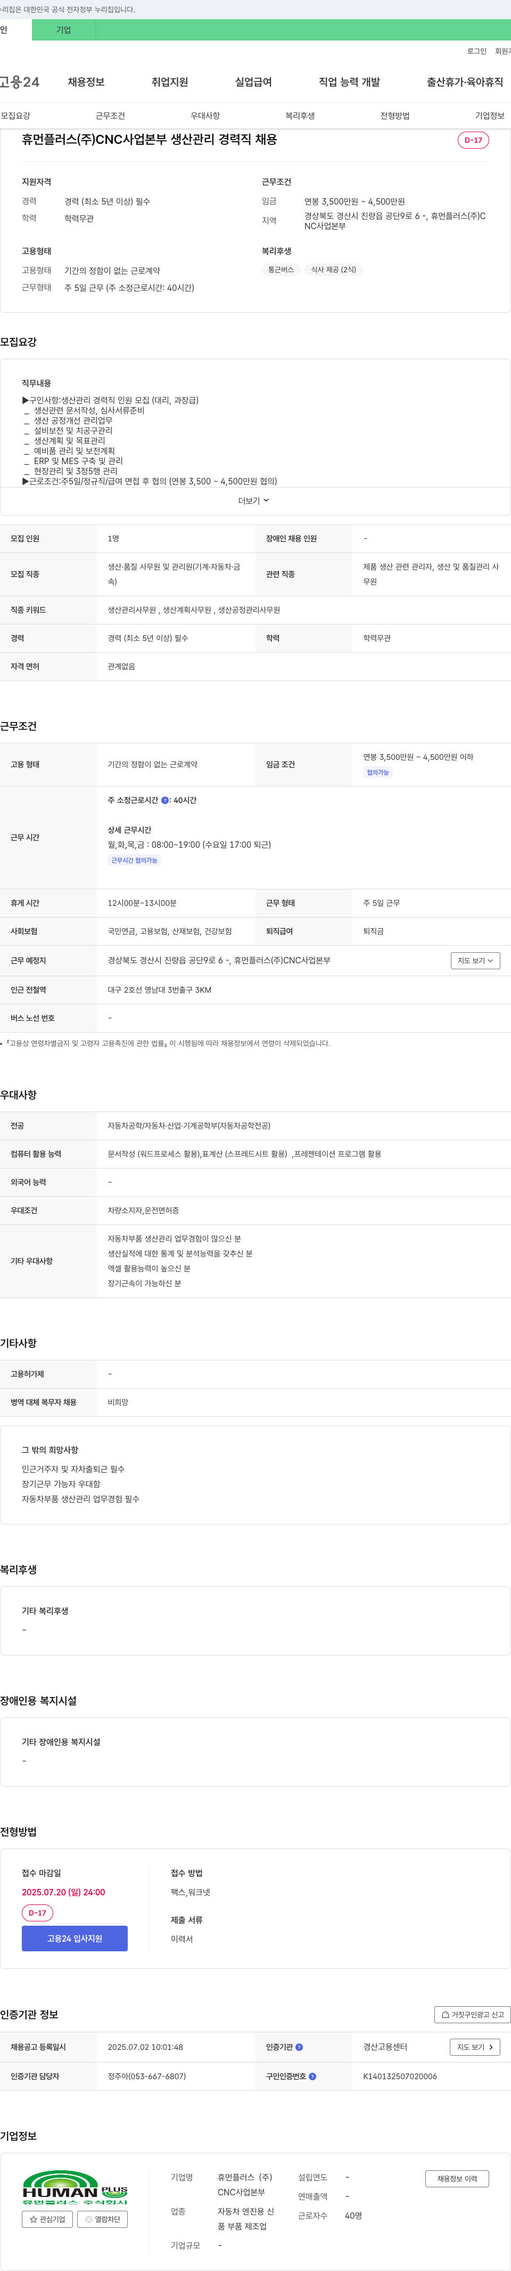Image resolution: width=511 pixels, height=2271 pixels.
Task: Click the 식사 제공 (2식) tag
Action: [333, 270]
